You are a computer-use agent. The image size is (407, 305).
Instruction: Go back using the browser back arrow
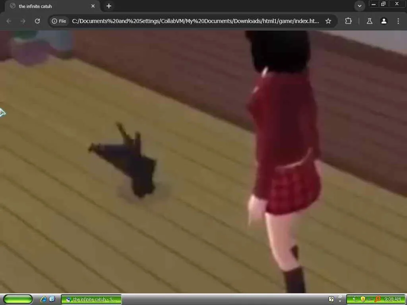pos(9,21)
